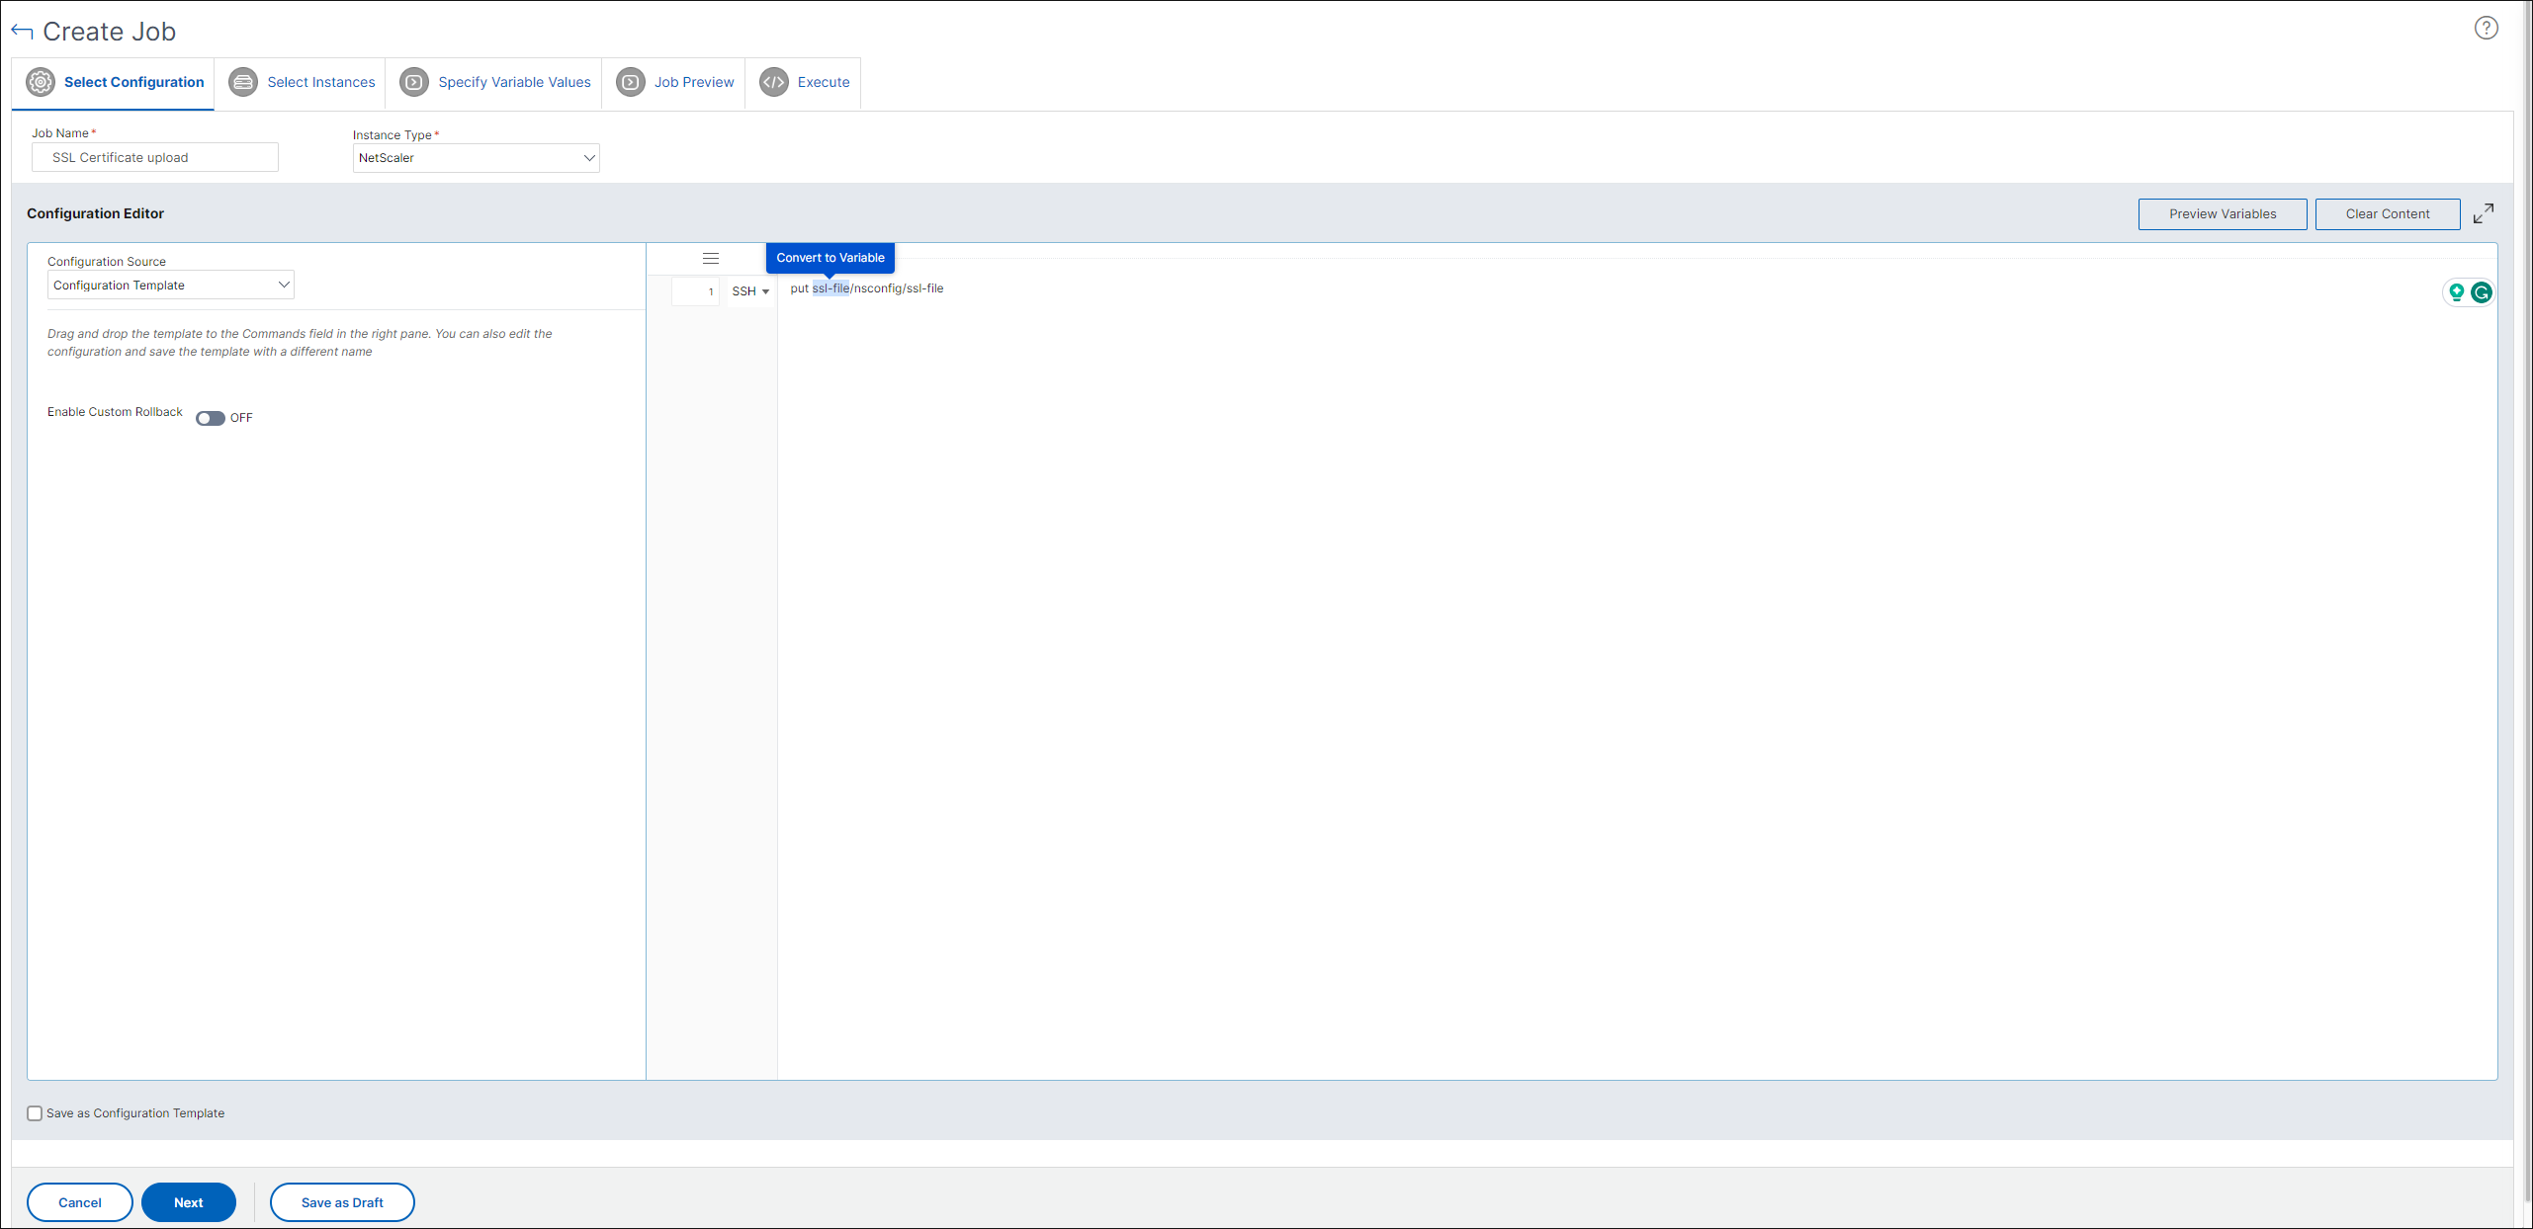
Task: Click the Job Name input field
Action: (155, 157)
